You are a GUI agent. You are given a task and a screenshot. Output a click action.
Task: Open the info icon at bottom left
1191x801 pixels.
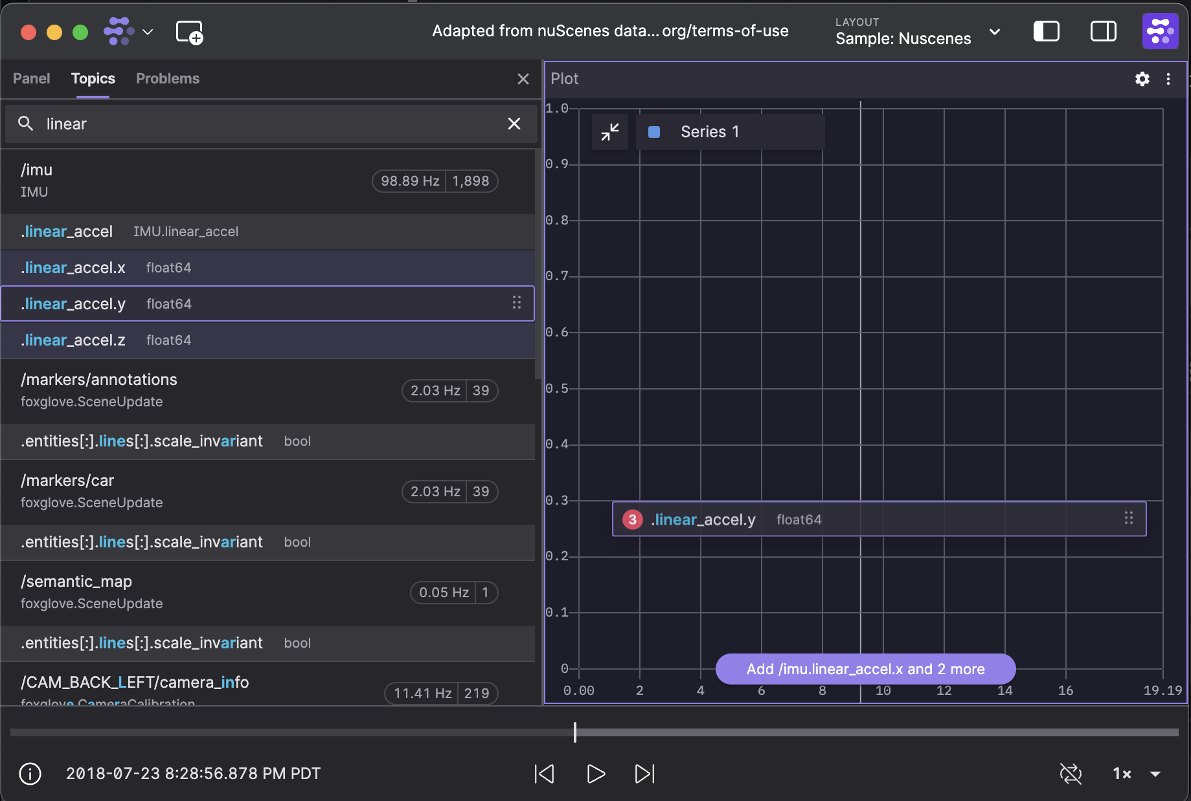coord(30,774)
